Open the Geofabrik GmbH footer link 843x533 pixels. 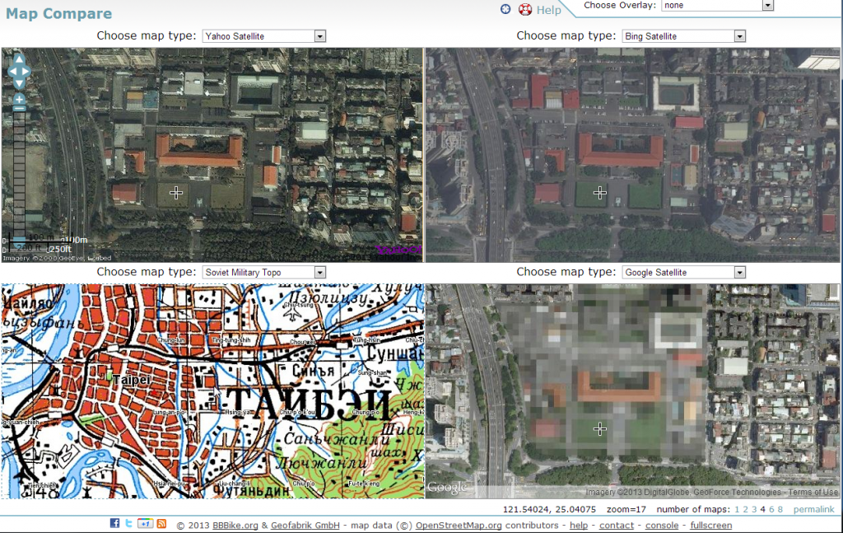coord(305,525)
